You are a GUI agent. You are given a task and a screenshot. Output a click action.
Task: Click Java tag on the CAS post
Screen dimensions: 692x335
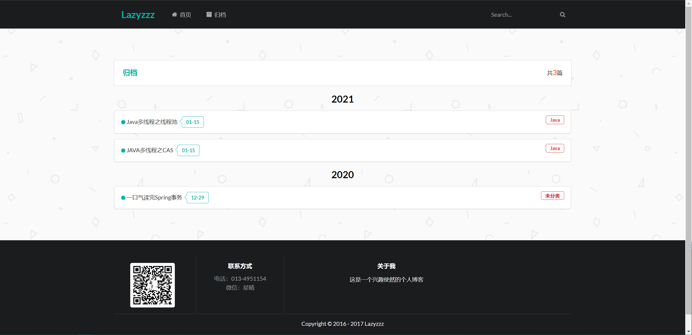pyautogui.click(x=555, y=148)
